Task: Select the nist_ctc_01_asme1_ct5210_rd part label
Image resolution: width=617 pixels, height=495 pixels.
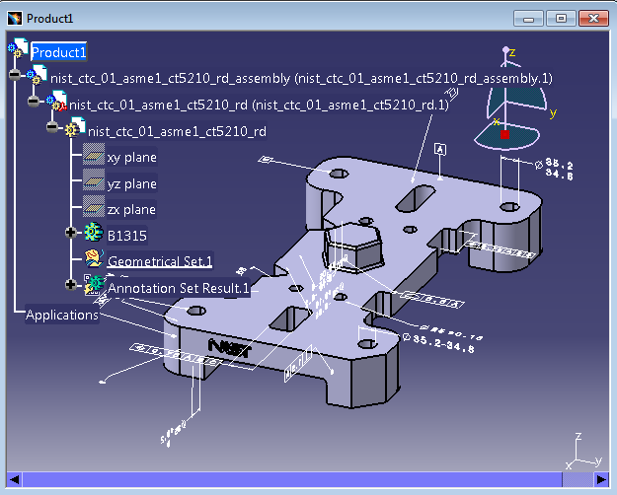Action: 177,131
